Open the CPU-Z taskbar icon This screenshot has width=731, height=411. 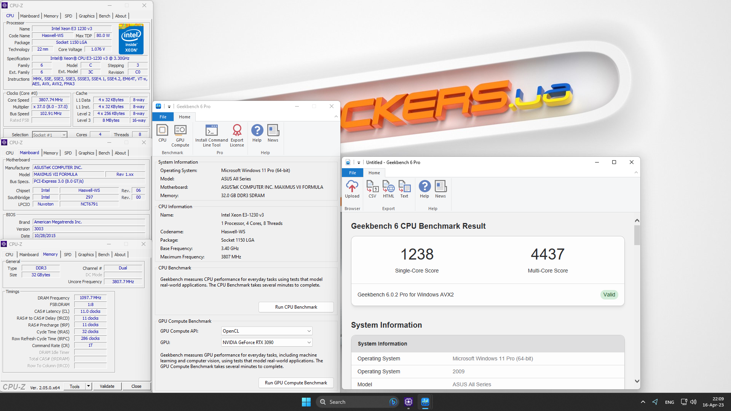(x=409, y=402)
